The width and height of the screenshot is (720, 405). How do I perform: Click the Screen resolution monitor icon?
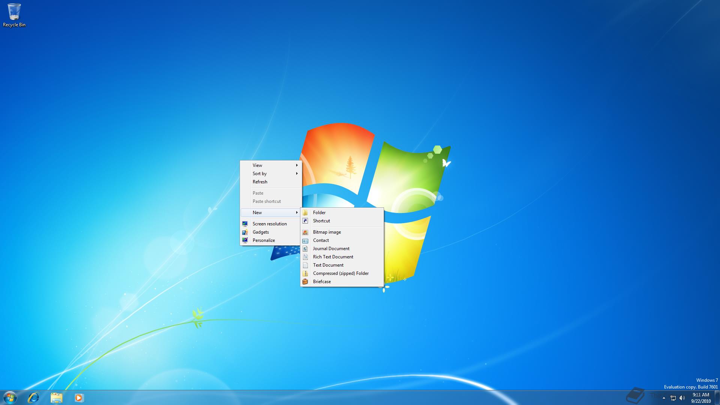coord(245,224)
